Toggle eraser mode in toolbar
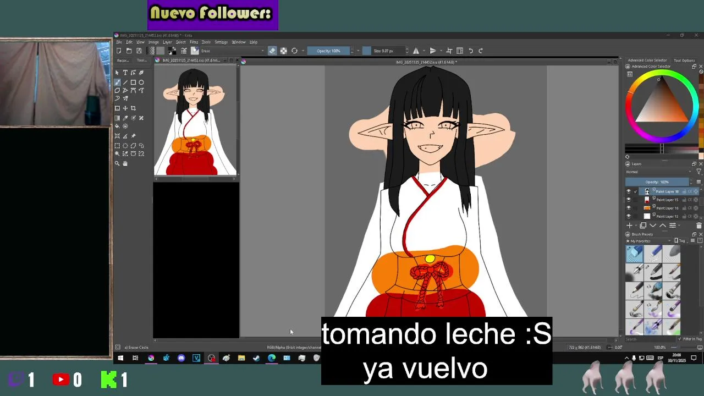Image resolution: width=704 pixels, height=396 pixels. [x=272, y=51]
